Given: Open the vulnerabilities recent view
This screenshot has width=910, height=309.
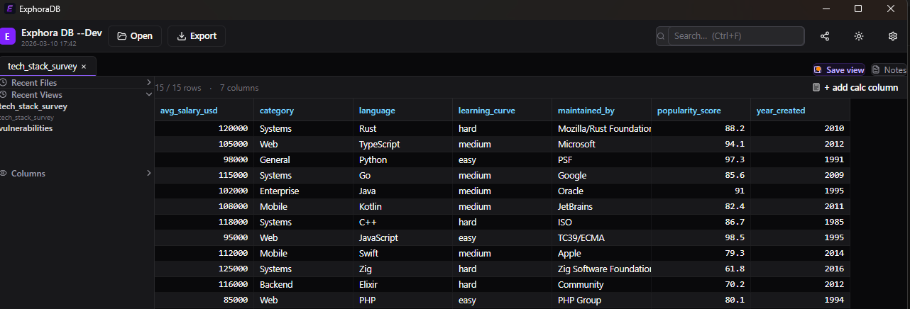Looking at the screenshot, I should [26, 128].
